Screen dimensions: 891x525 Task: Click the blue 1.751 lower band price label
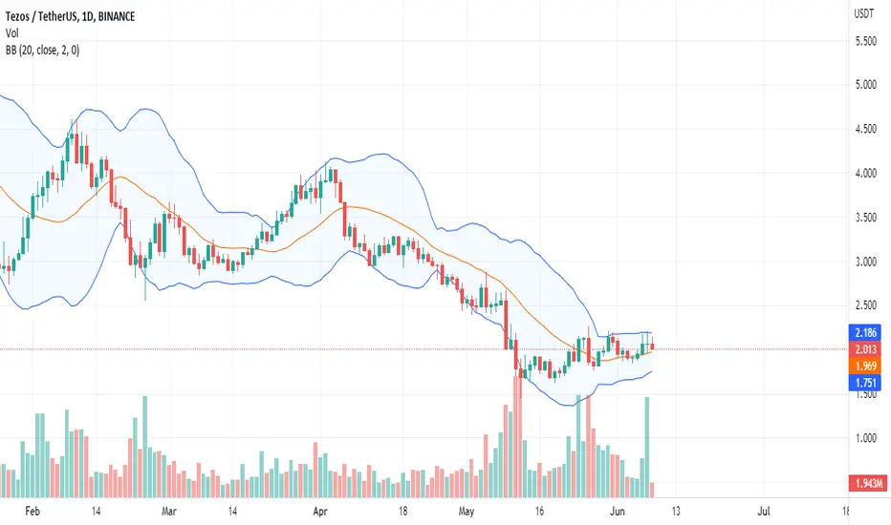pos(865,383)
